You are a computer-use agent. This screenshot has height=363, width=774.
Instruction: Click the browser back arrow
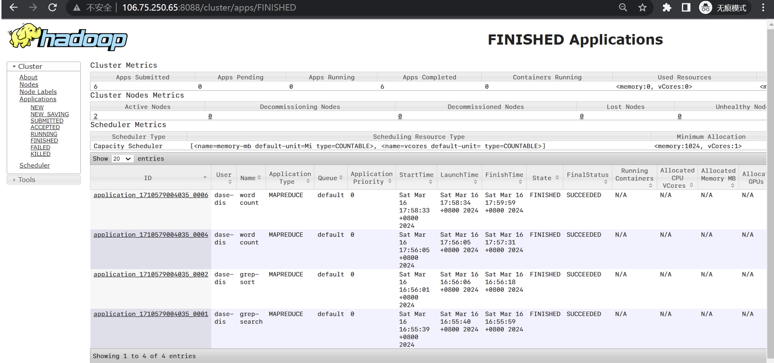click(x=13, y=7)
